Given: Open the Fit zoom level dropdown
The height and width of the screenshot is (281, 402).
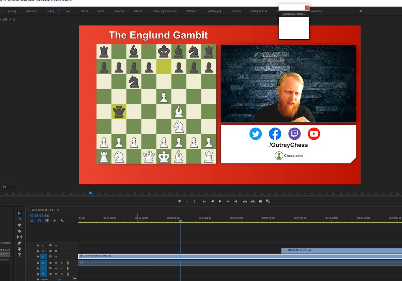Looking at the screenshot, I should 9,187.
